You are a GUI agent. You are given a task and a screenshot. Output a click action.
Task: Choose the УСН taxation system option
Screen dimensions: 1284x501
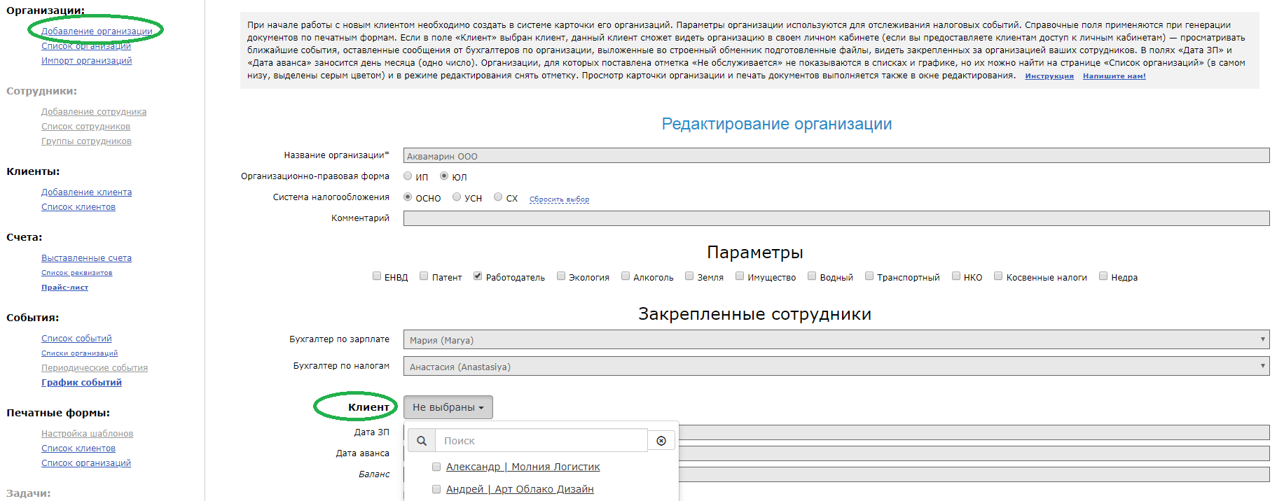click(x=457, y=197)
